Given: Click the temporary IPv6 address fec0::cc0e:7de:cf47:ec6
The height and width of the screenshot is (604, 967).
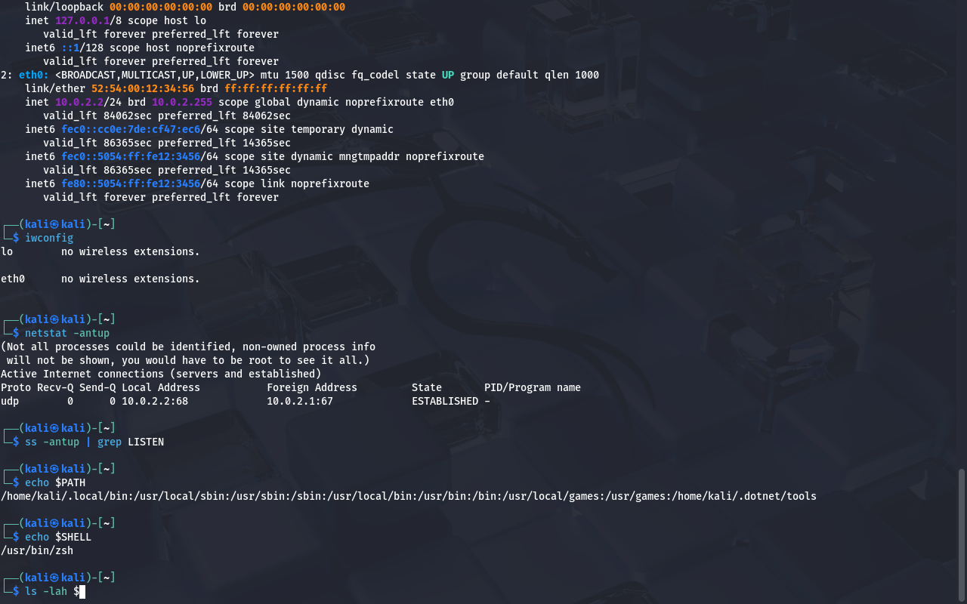Looking at the screenshot, I should (131, 129).
